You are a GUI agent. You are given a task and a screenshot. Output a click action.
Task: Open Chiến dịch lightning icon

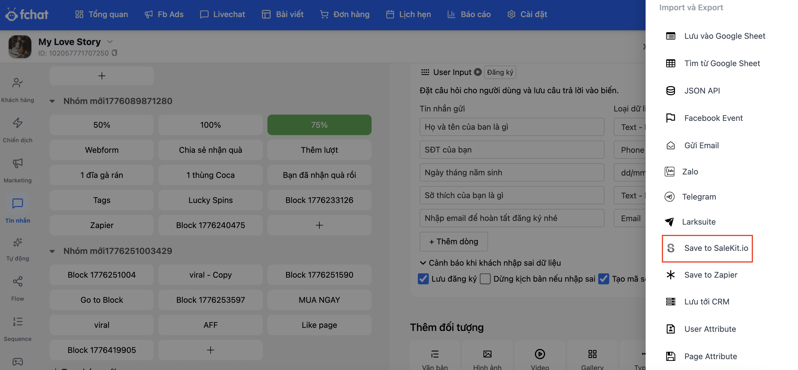tap(18, 123)
